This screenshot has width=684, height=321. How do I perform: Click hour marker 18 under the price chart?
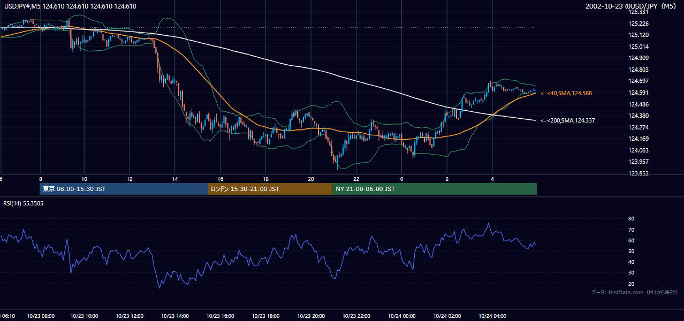point(265,179)
